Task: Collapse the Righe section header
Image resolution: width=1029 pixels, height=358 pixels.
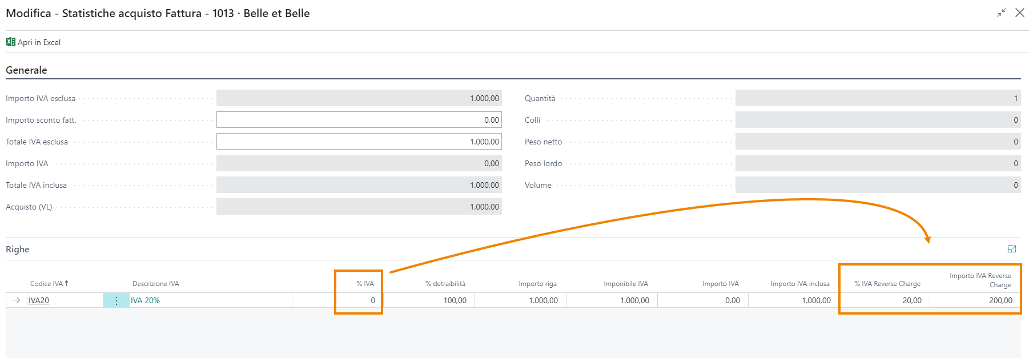Action: click(x=18, y=250)
